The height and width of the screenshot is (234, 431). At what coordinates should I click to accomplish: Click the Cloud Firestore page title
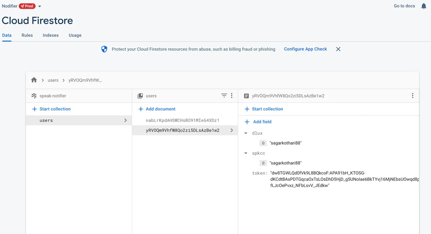[x=37, y=20]
